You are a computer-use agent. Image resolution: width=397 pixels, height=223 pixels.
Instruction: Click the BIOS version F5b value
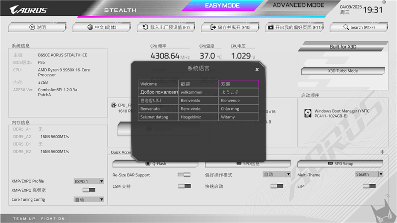41,62
